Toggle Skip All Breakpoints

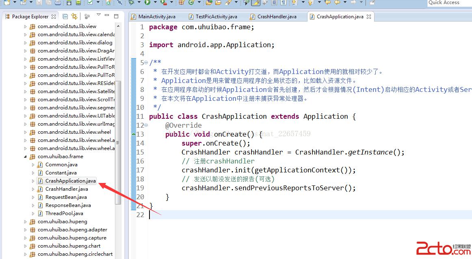click(x=119, y=2)
